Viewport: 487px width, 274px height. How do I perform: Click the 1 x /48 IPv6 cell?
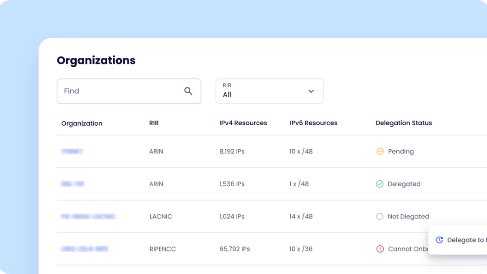tap(299, 184)
